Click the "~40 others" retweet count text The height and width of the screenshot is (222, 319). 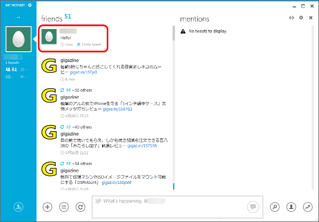pos(82,127)
